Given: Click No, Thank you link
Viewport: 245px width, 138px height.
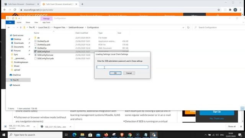Looking at the screenshot, I should (x=217, y=118).
